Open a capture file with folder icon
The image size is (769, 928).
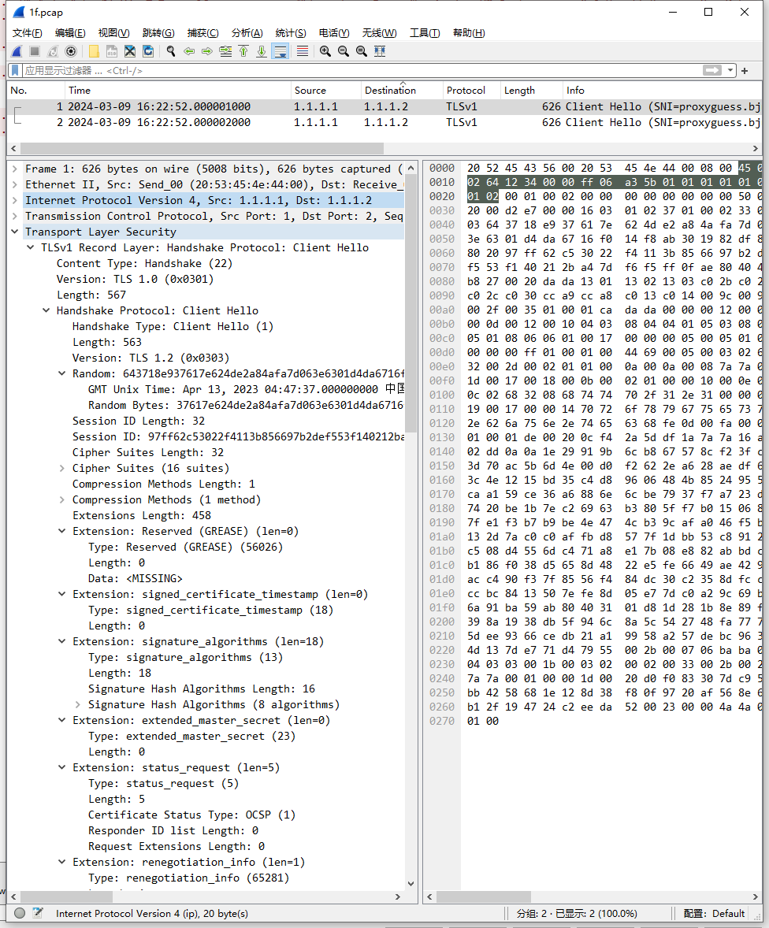tap(94, 51)
